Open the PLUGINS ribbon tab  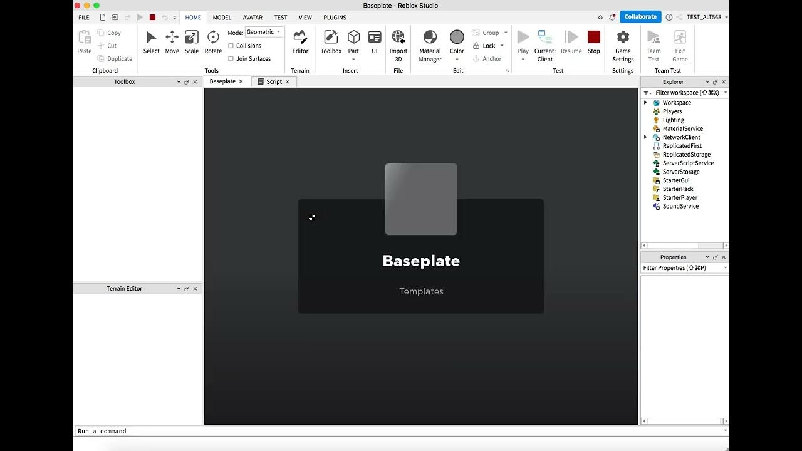335,18
